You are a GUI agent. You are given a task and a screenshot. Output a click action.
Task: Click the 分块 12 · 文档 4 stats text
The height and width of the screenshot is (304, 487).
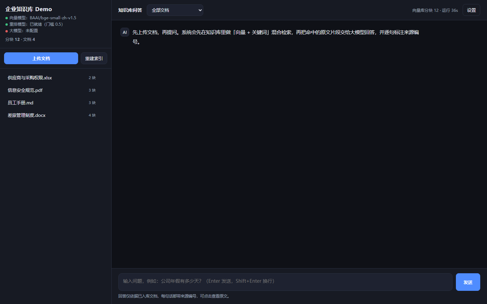tap(20, 40)
